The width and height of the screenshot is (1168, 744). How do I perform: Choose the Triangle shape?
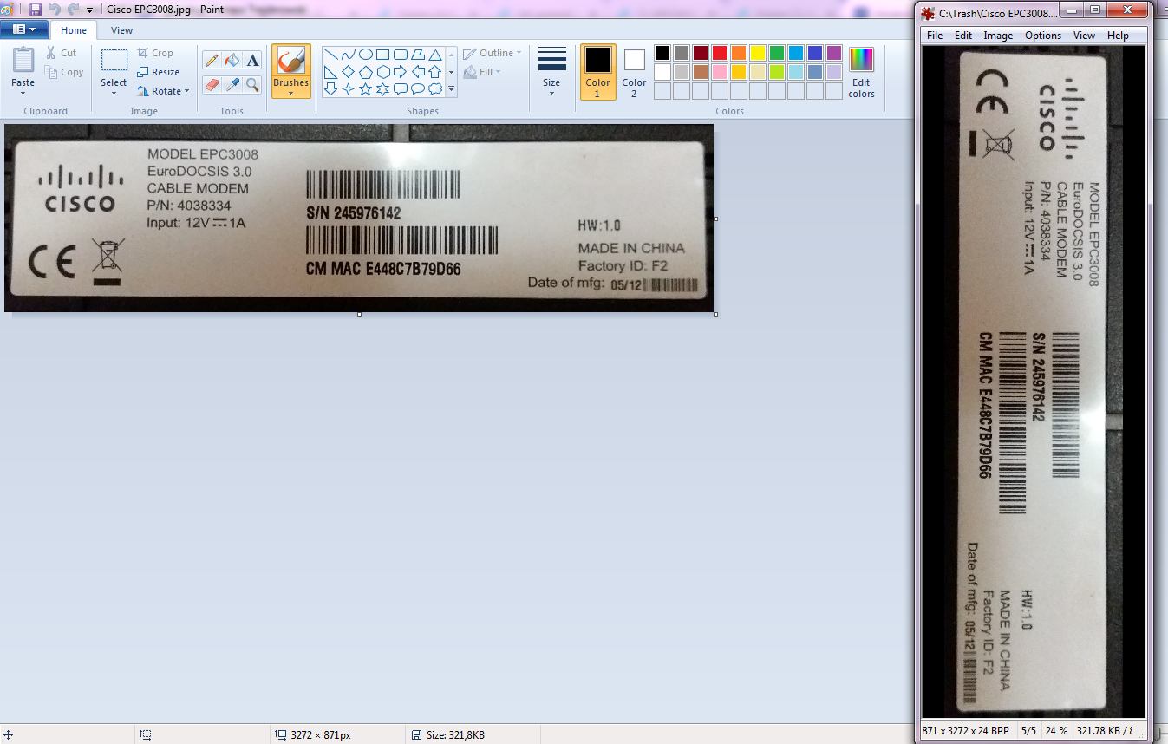(434, 54)
